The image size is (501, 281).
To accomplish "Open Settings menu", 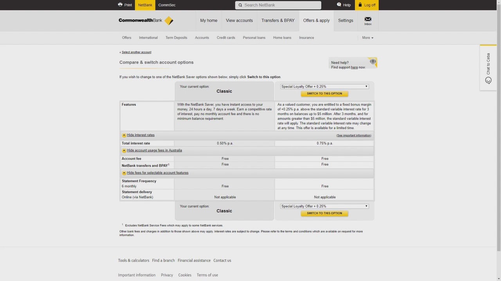I will click(x=346, y=21).
